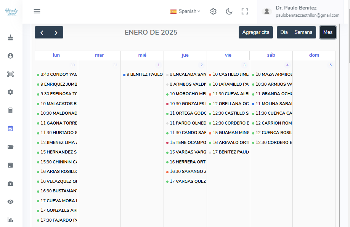Select the calendar check sidebar icon
Image resolution: width=350 pixels, height=227 pixels.
(x=10, y=129)
